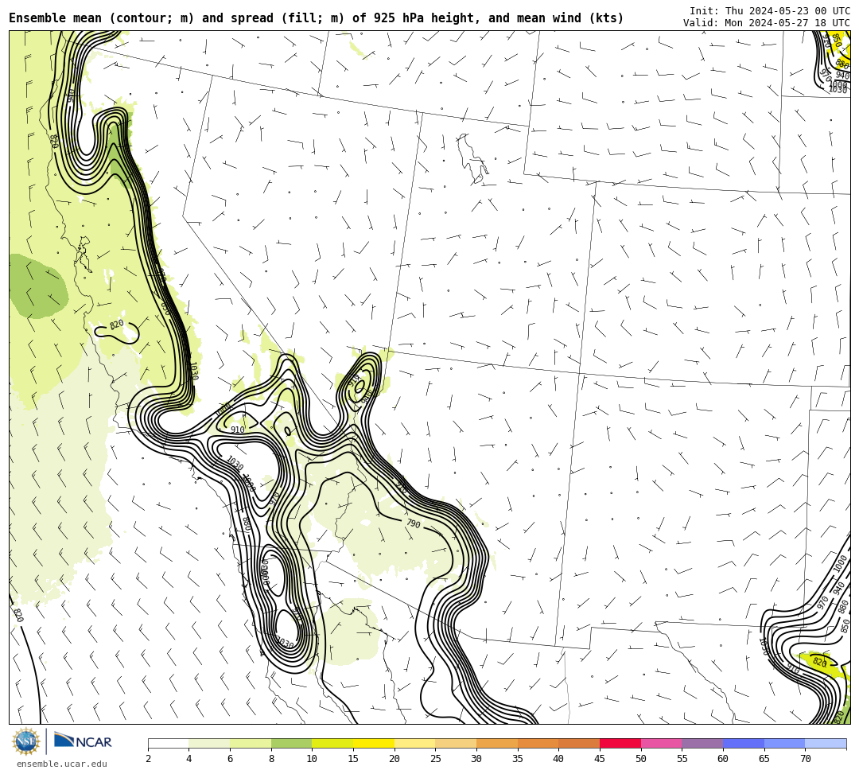
Task: Click the white 2–4 colorbar swatch
Action: click(168, 743)
